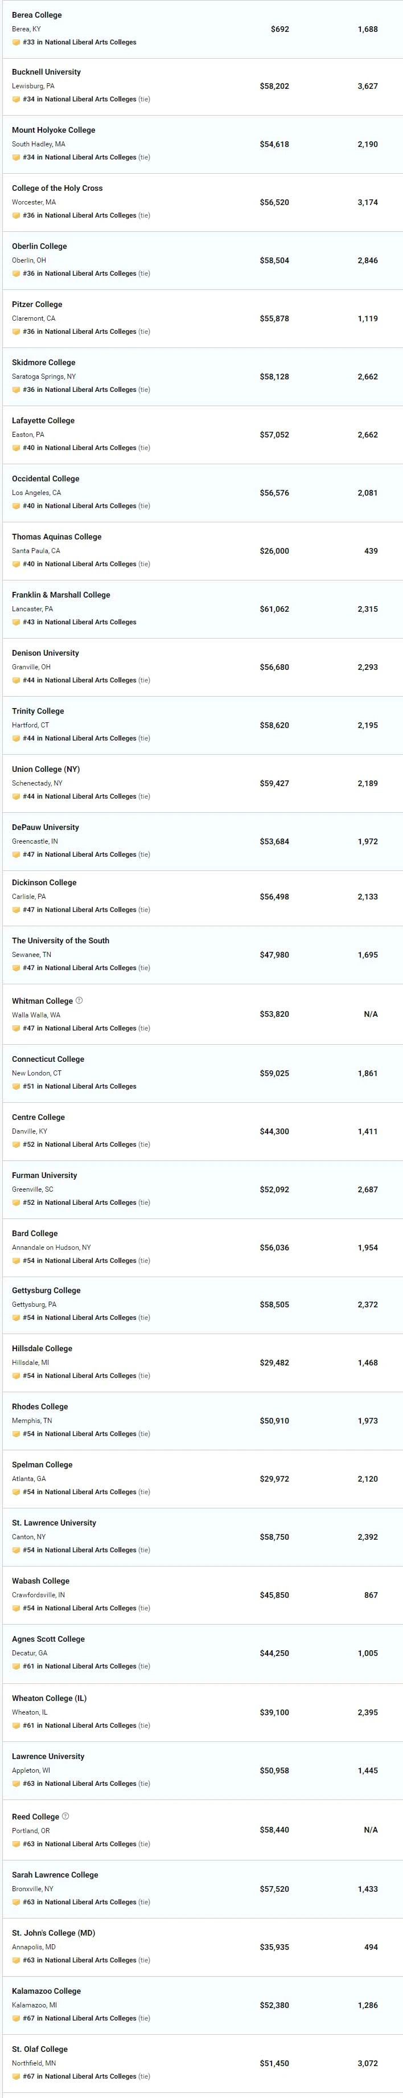
Task: Click the ranking badge icon under Spelman College
Action: [x=17, y=1491]
